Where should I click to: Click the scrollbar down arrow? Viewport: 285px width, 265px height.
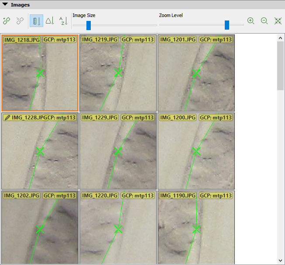pyautogui.click(x=281, y=261)
